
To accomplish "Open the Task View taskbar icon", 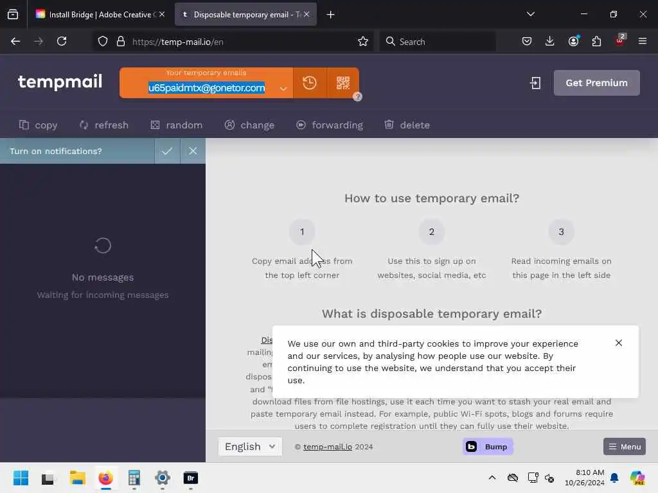I will (x=48, y=478).
